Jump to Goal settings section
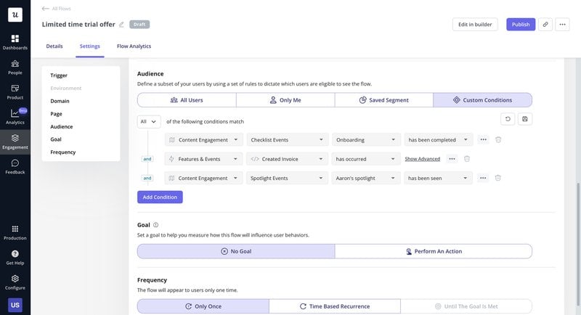 click(56, 139)
